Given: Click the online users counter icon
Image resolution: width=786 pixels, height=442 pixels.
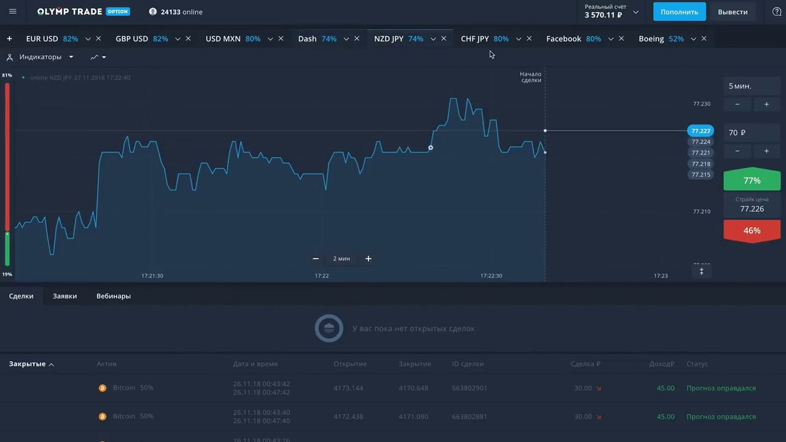Looking at the screenshot, I should coord(152,12).
